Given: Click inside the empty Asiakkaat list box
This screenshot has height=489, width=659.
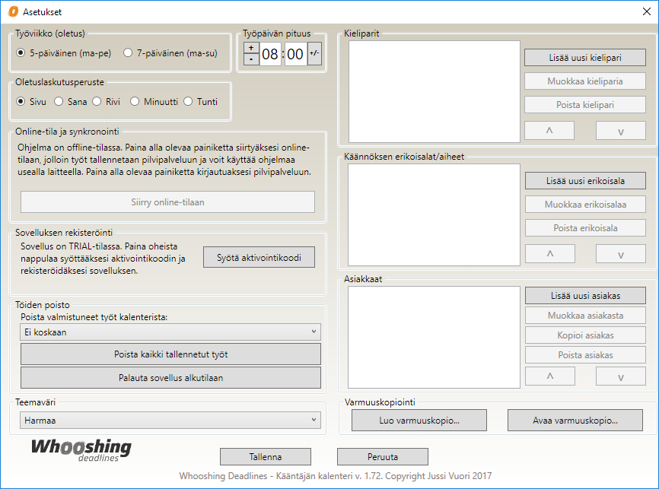Looking at the screenshot, I should click(434, 337).
